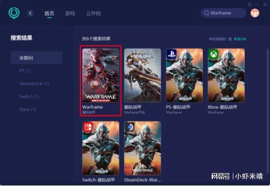270x186 pixels.
Task: Switch to the 游戏 tab
Action: [x=70, y=13]
